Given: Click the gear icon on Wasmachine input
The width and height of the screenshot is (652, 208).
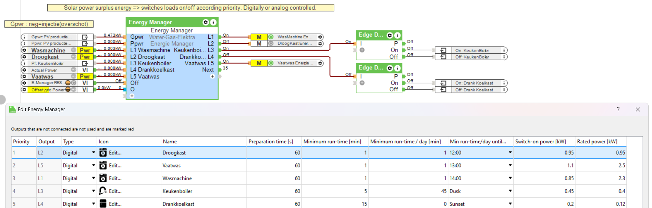Looking at the screenshot, I should (x=24, y=50).
